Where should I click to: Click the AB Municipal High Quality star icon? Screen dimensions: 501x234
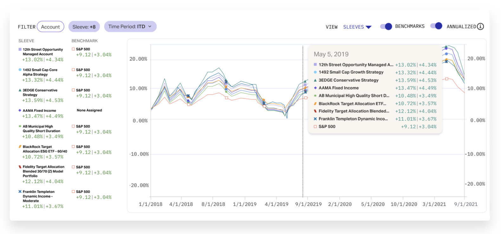tap(20, 126)
